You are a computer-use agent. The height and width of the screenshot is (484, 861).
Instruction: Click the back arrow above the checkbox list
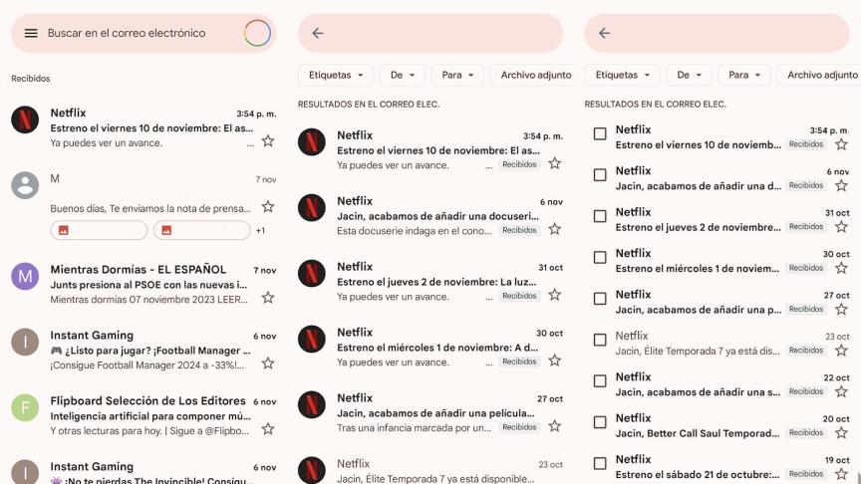coord(604,33)
